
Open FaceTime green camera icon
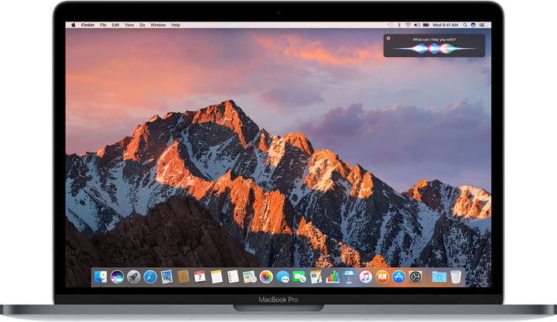(299, 277)
